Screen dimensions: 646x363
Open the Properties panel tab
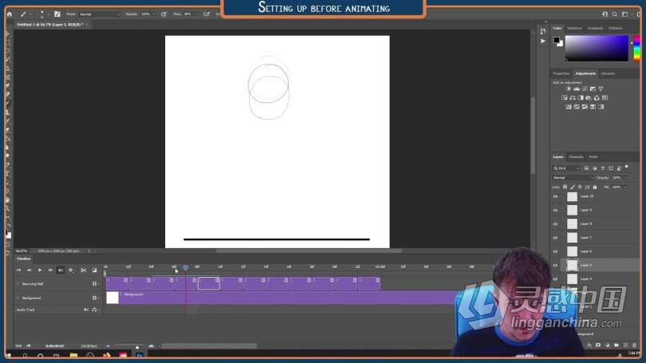pos(561,73)
